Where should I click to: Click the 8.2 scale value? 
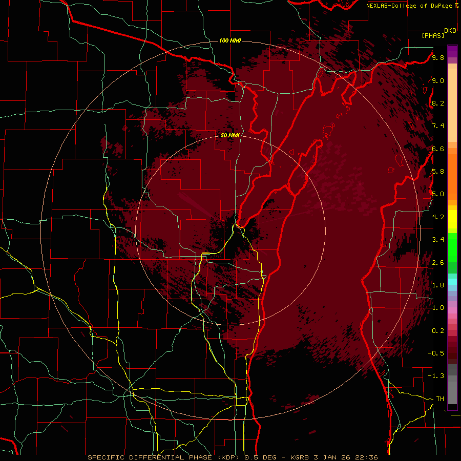pyautogui.click(x=438, y=103)
